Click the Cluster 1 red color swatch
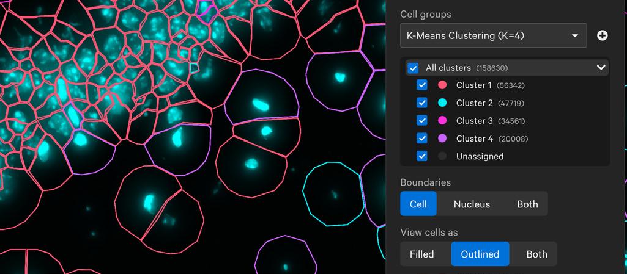Viewport: 627px width, 274px height. 442,85
